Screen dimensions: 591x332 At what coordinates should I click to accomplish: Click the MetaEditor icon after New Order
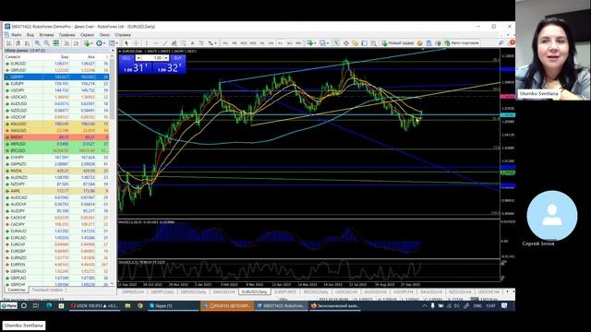pyautogui.click(x=419, y=43)
